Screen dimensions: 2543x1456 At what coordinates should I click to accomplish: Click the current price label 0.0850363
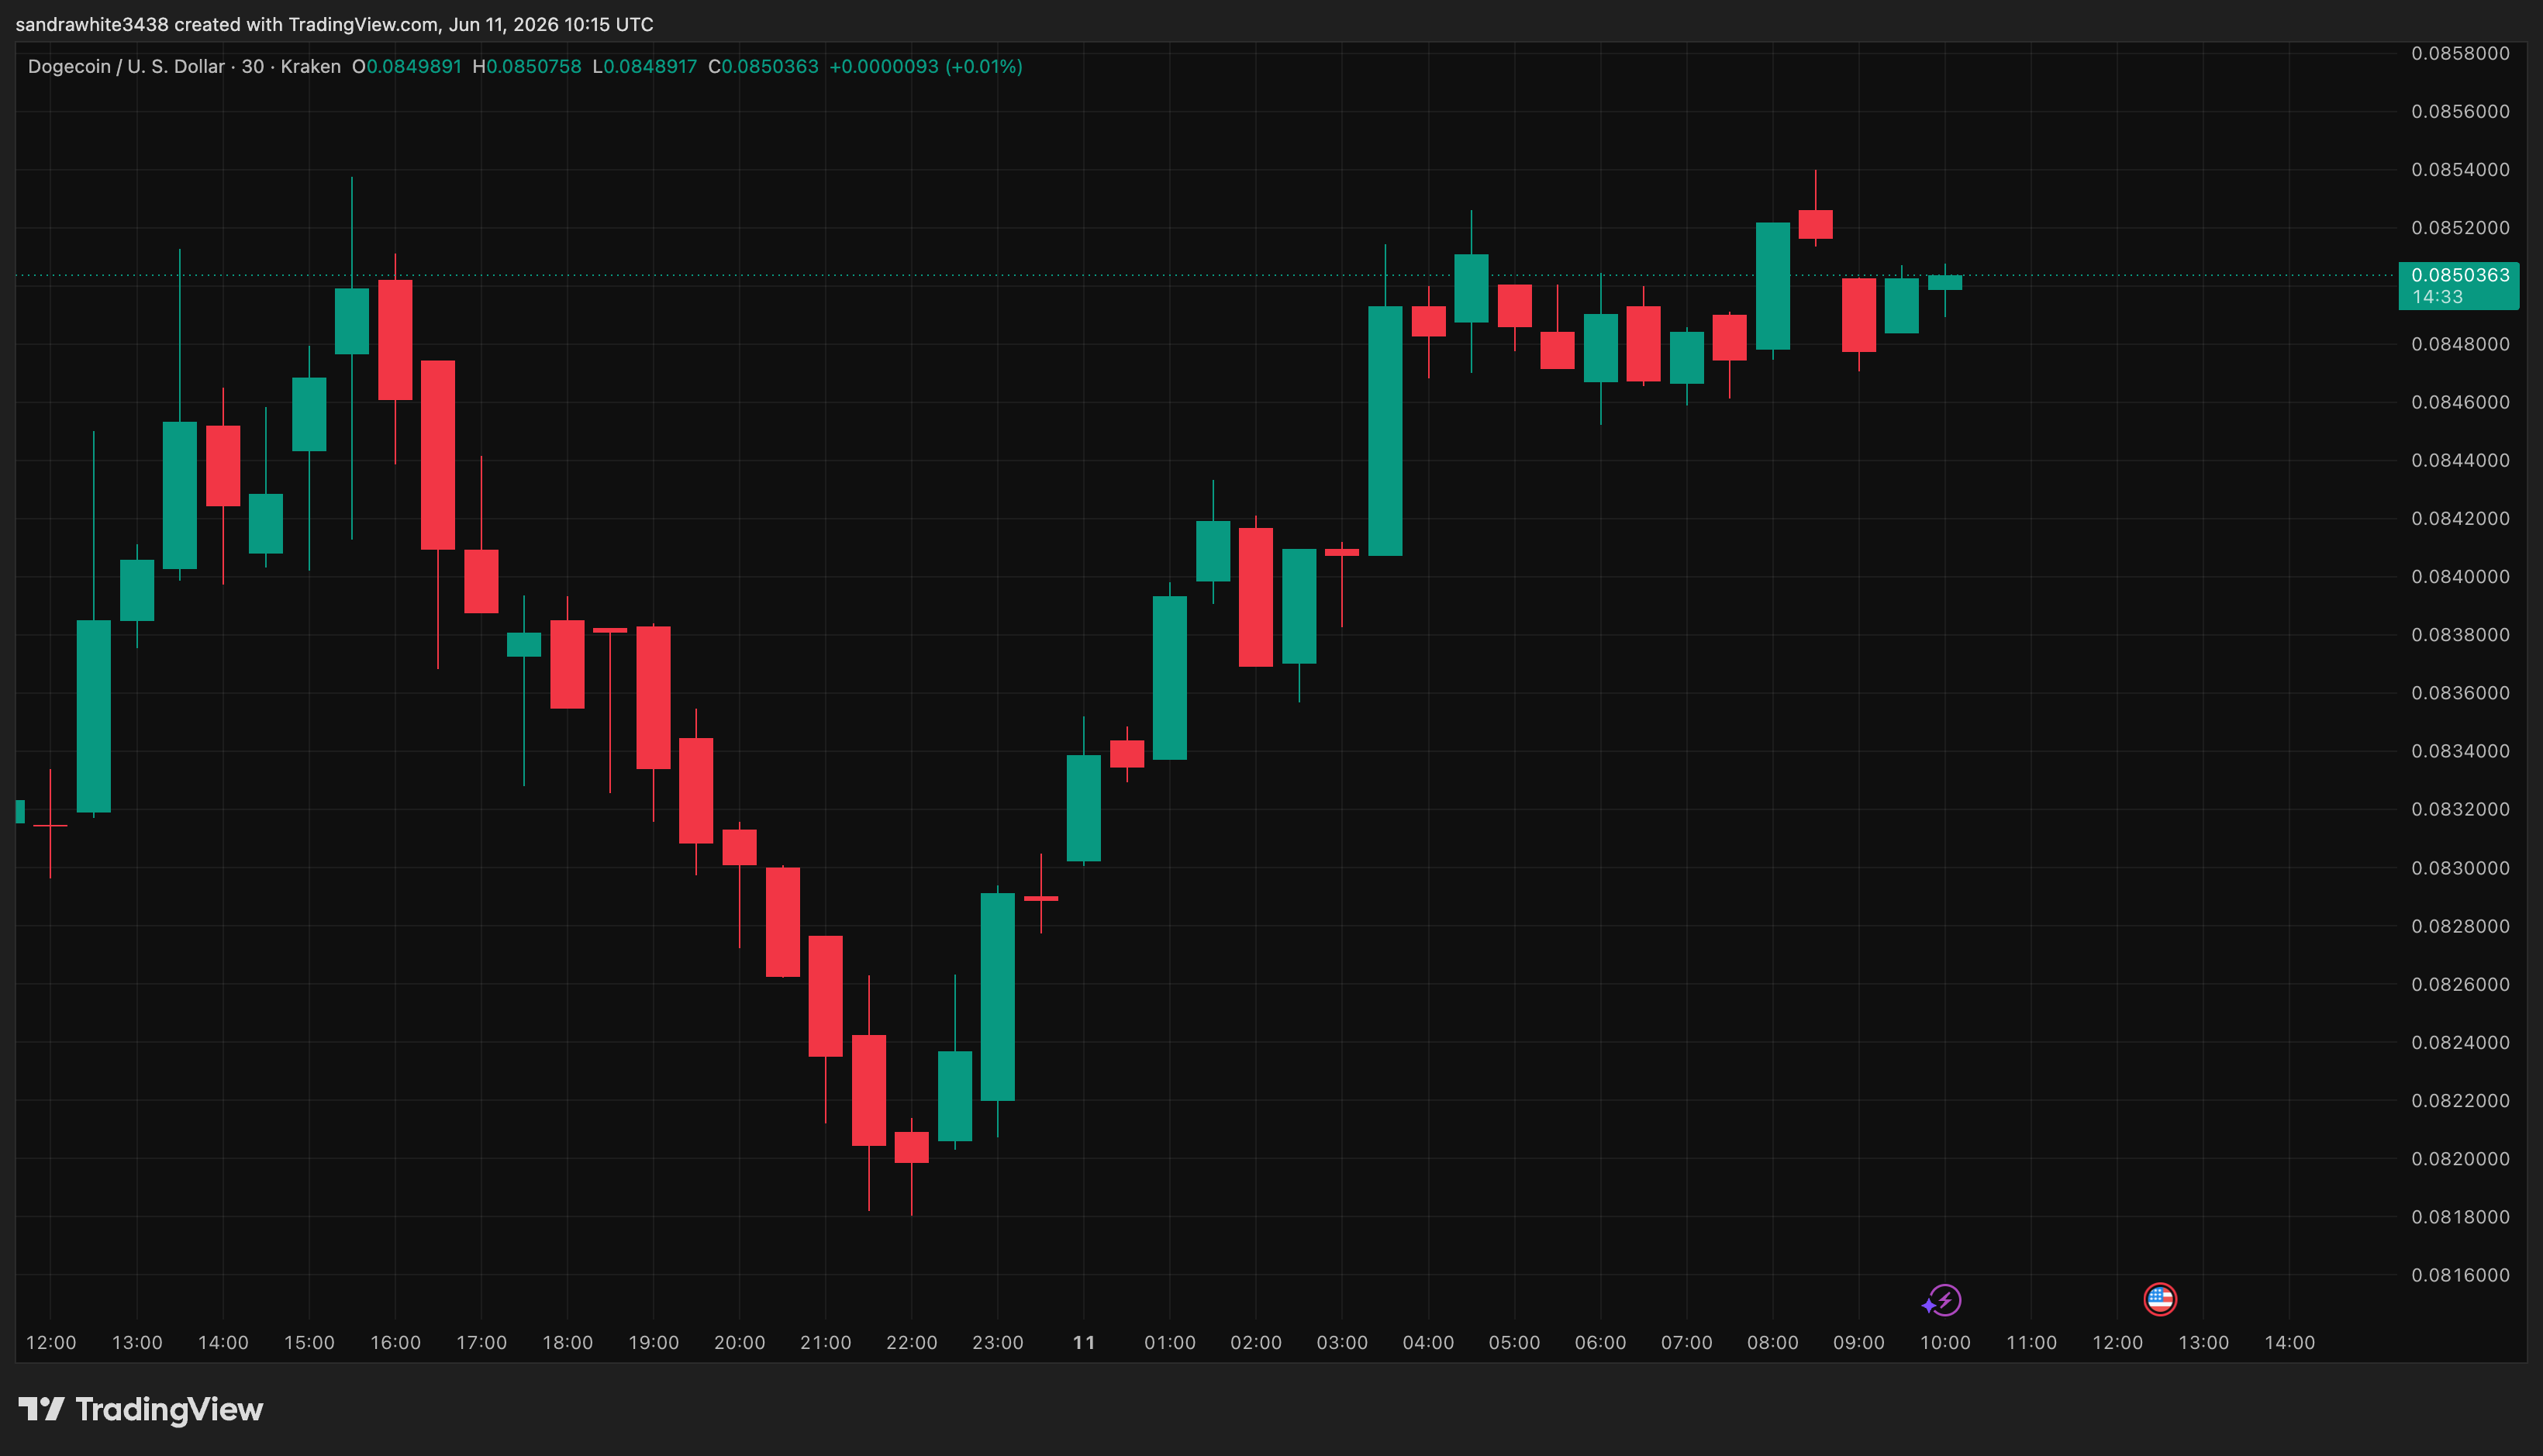2459,275
